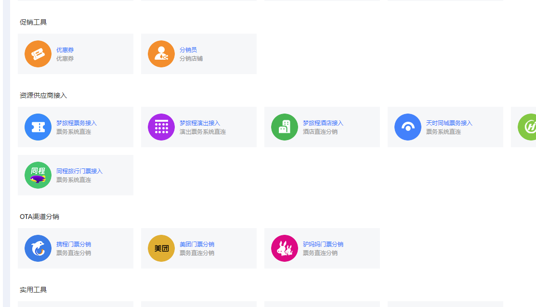536x307 pixels.
Task: Click gray 优惠券 subtitle under coupon link
Action: click(x=65, y=59)
